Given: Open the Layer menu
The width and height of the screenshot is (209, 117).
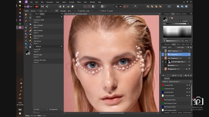Looking at the screenshot, I should [x=57, y=2].
